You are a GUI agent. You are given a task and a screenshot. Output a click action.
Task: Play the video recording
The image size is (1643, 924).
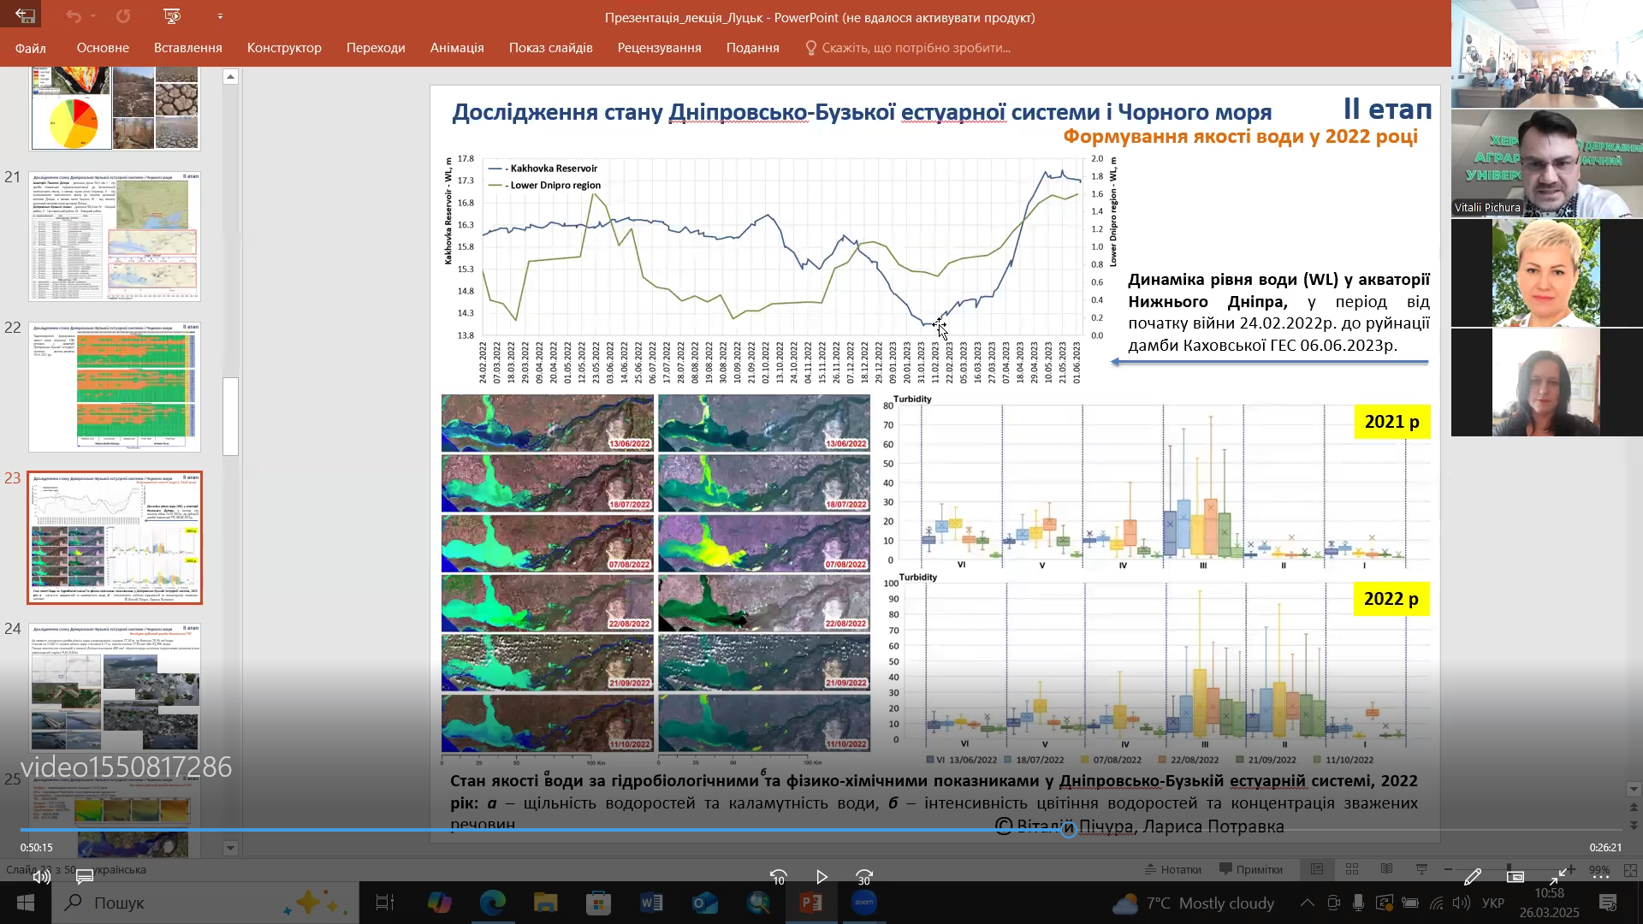pos(821,877)
